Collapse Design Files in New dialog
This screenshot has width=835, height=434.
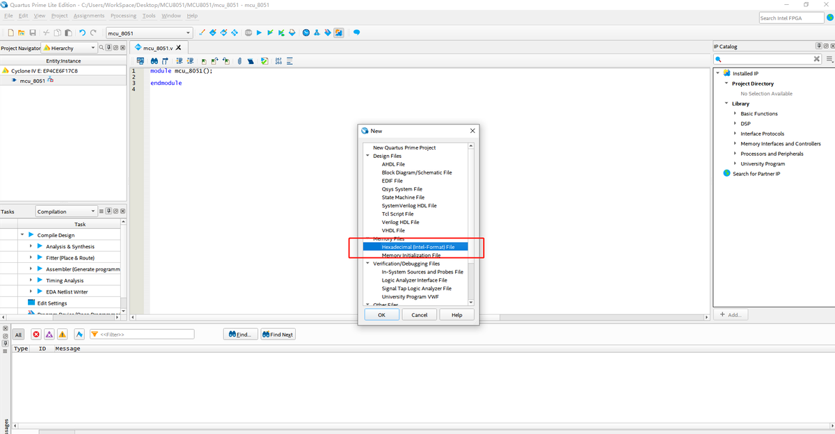pyautogui.click(x=367, y=156)
